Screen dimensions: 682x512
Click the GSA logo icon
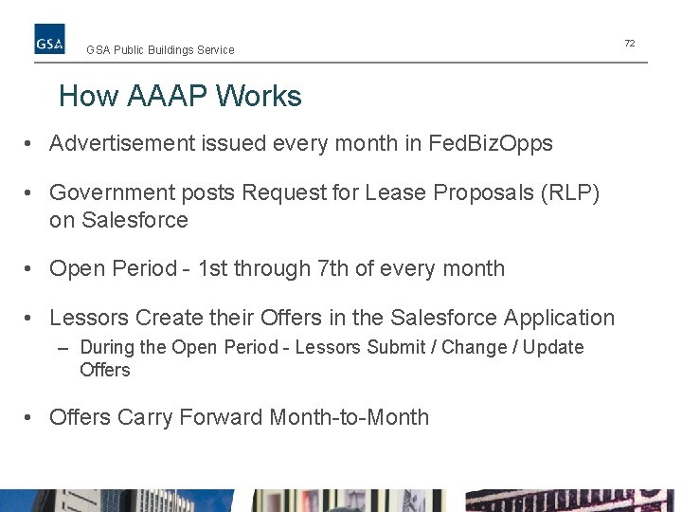(49, 39)
